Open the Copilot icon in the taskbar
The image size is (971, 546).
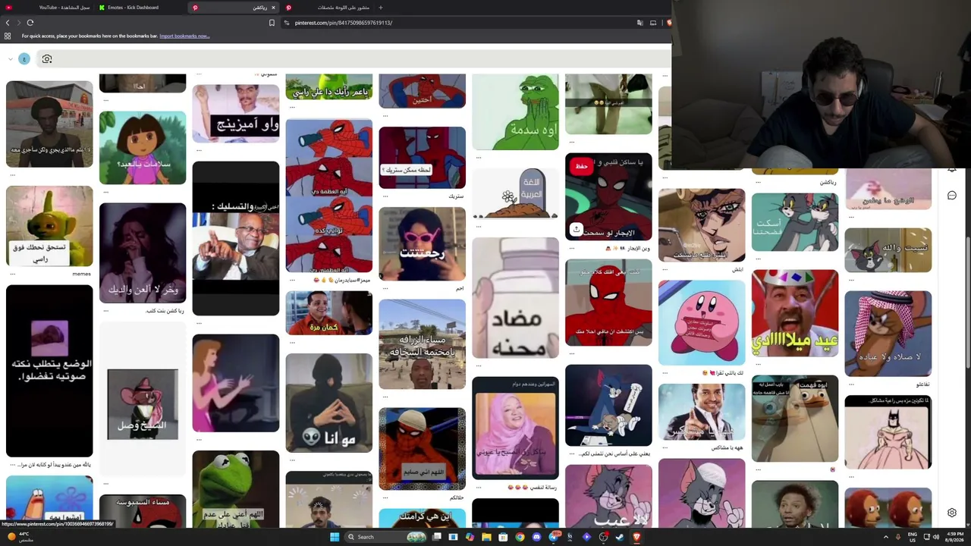[x=470, y=537]
